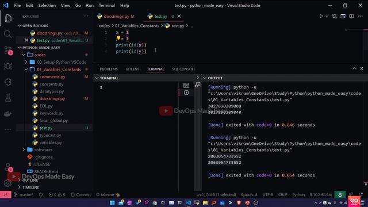Open errors and warnings count in status bar
The height and width of the screenshot is (207, 368).
57,194
